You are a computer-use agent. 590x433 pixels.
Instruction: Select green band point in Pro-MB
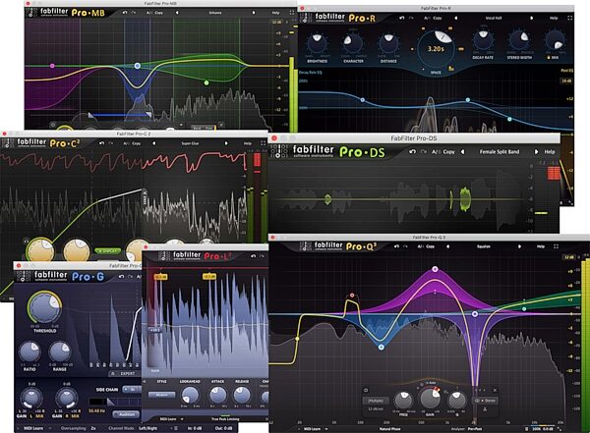click(x=206, y=82)
